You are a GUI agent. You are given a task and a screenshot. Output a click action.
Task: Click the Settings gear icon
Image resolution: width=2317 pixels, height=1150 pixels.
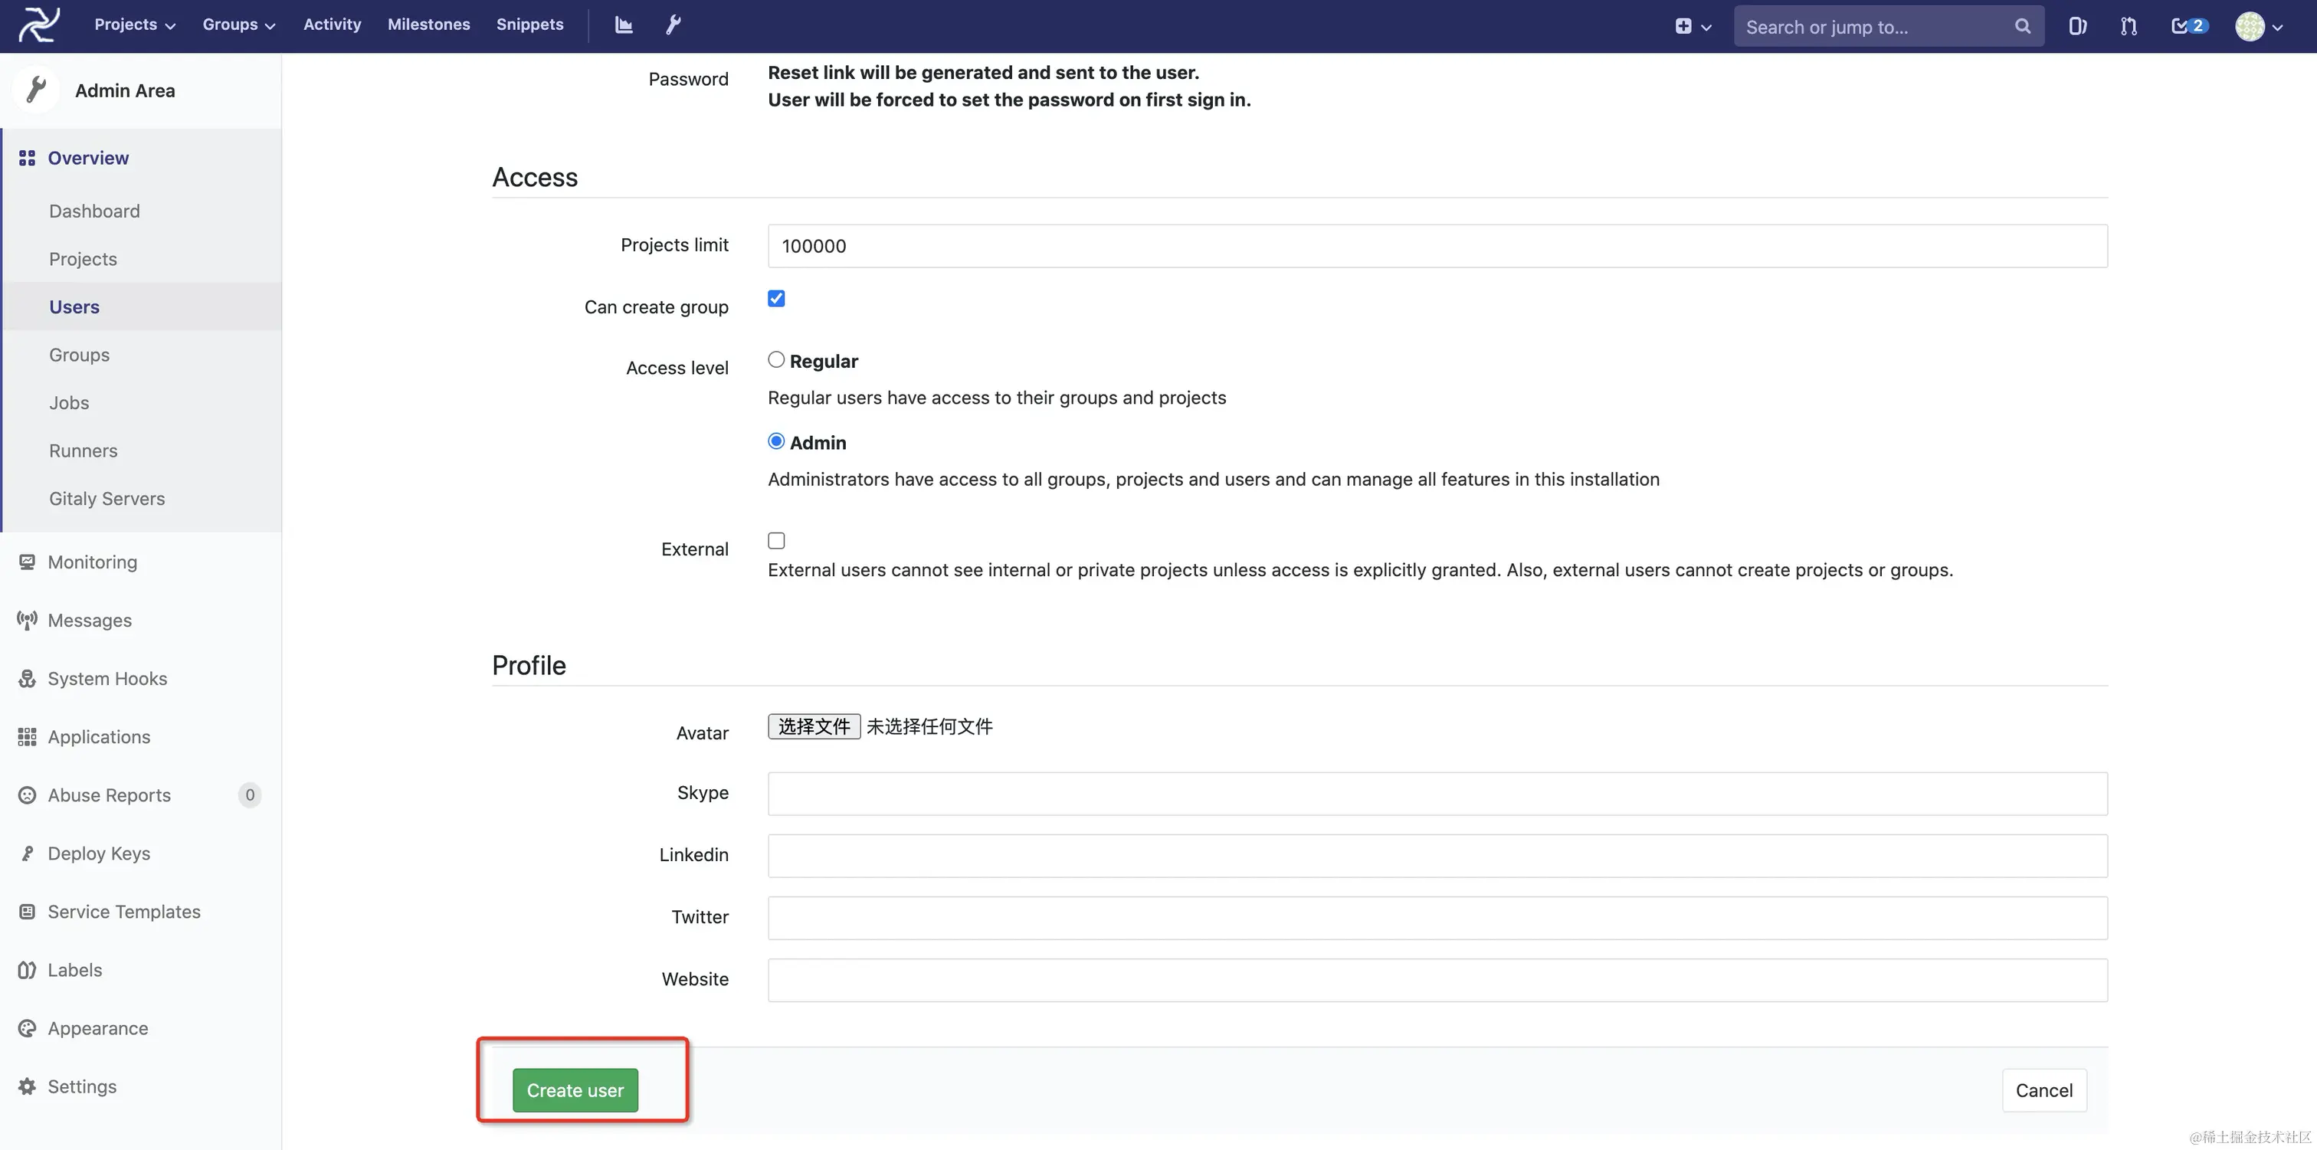pyautogui.click(x=27, y=1086)
